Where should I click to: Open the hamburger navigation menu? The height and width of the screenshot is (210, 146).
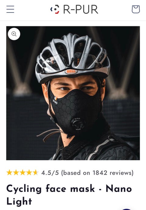tap(10, 9)
